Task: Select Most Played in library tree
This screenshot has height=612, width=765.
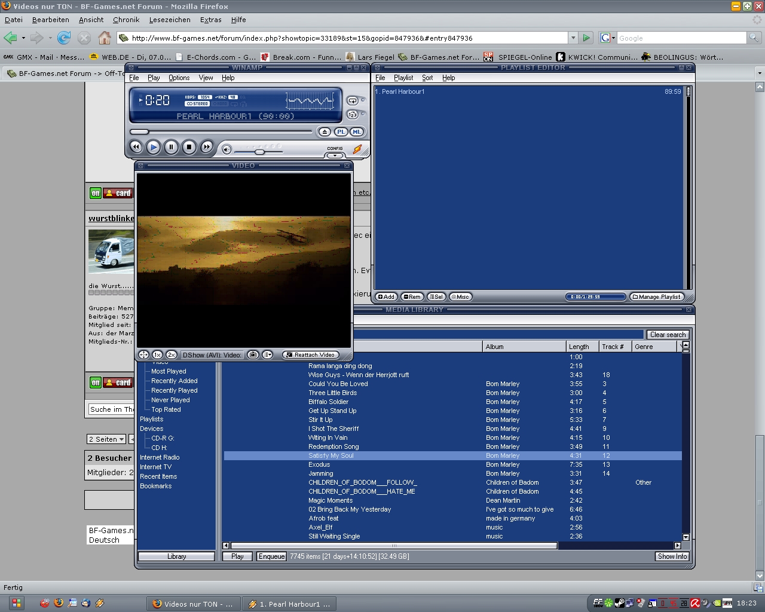Action: click(169, 371)
